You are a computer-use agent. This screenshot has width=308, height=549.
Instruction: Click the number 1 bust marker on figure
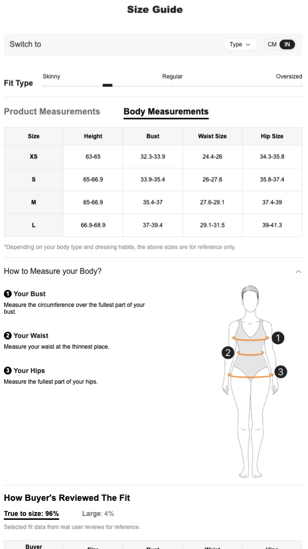[278, 337]
